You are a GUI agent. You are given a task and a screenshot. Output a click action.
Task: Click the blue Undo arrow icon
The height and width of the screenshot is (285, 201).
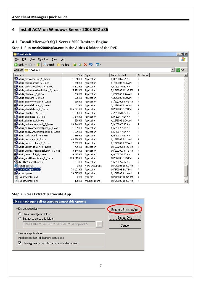tap(91, 65)
